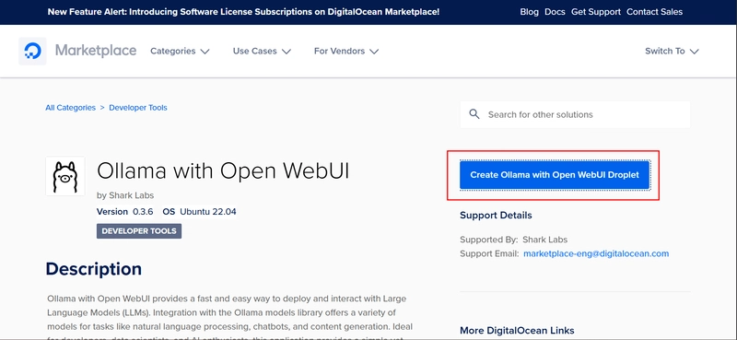Open the Docs link in top bar

tap(555, 12)
